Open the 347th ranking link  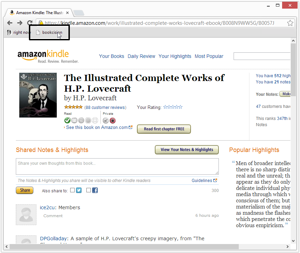[x=282, y=119]
